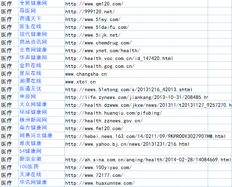
Task: Select the cell with http://www.qm120.com/
Action: coord(136,4)
